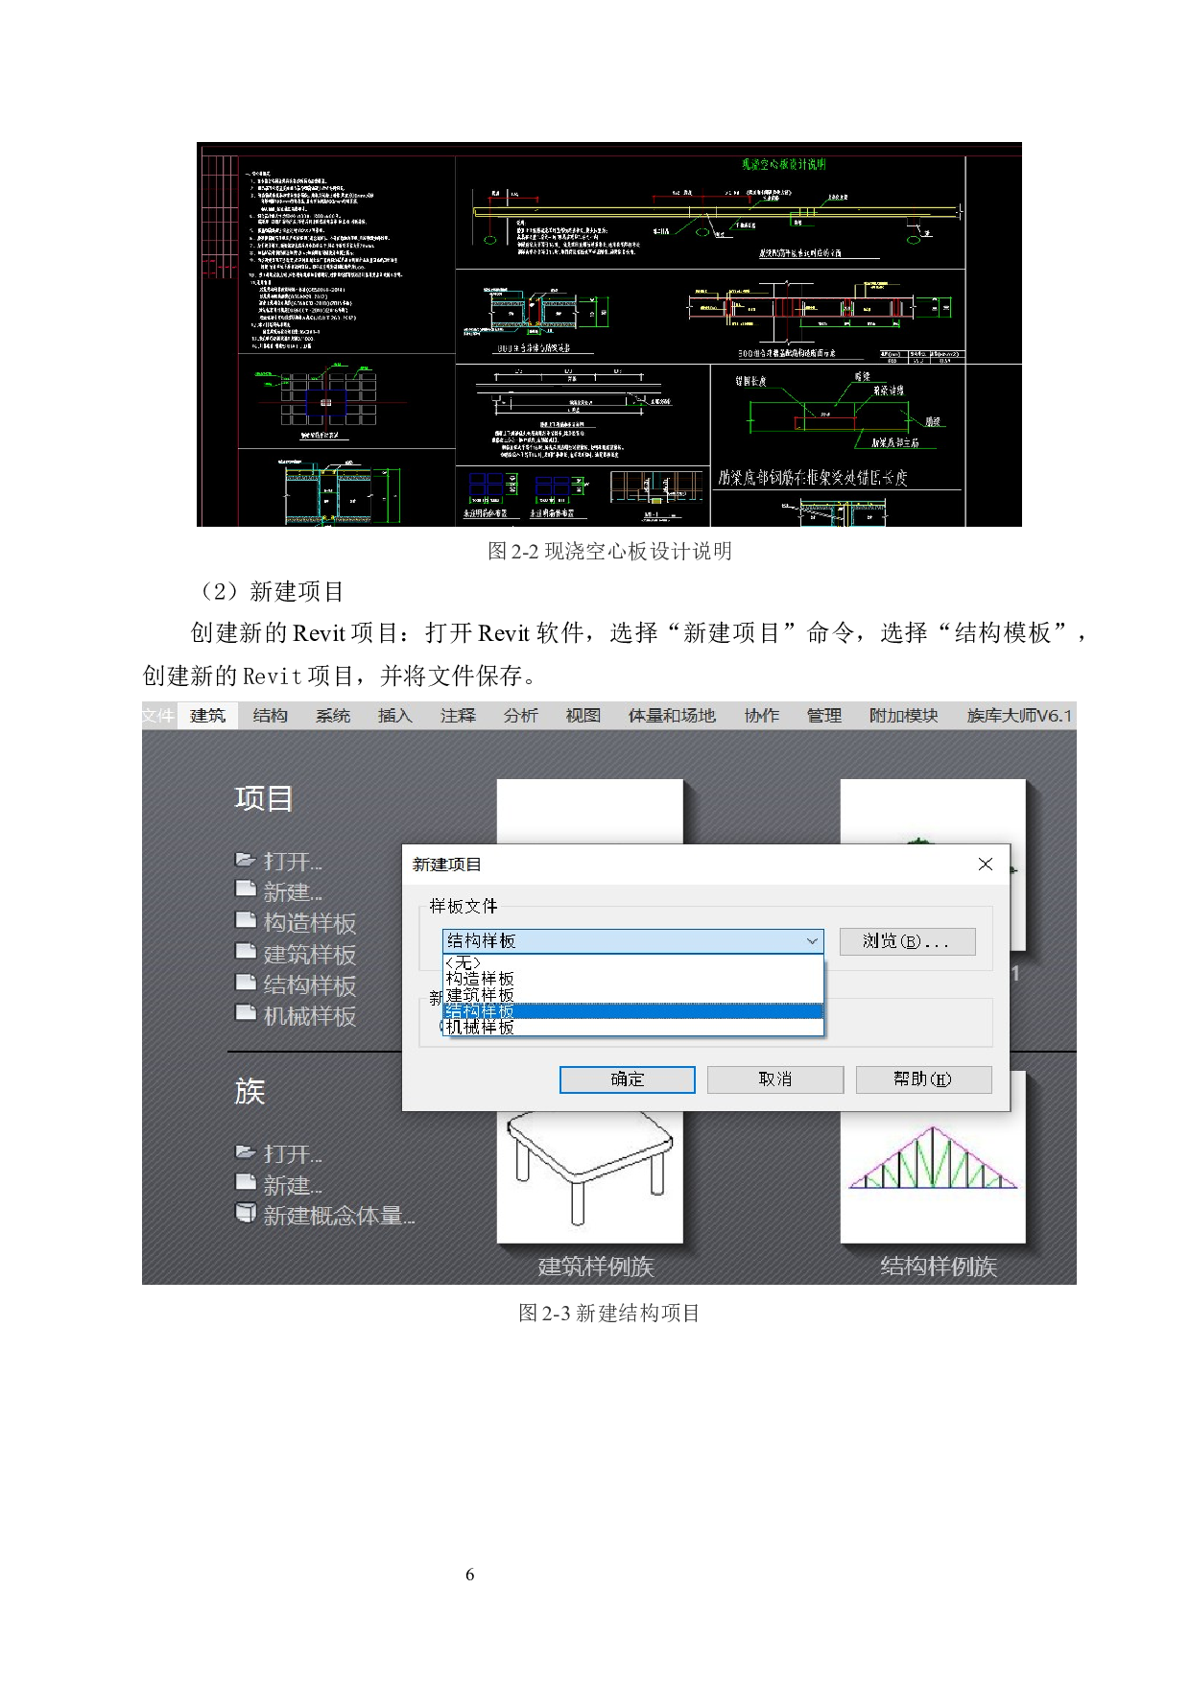Confirm with the 确定 button
The image size is (1190, 1683).
coord(628,1079)
